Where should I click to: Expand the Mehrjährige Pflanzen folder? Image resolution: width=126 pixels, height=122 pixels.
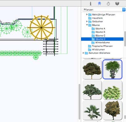pyautogui.click(x=87, y=15)
